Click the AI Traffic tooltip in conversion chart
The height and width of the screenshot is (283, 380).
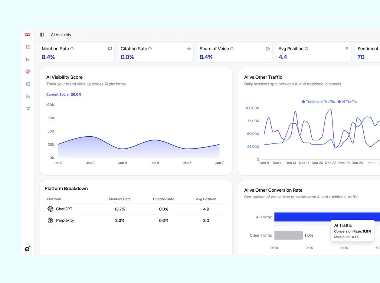[353, 231]
